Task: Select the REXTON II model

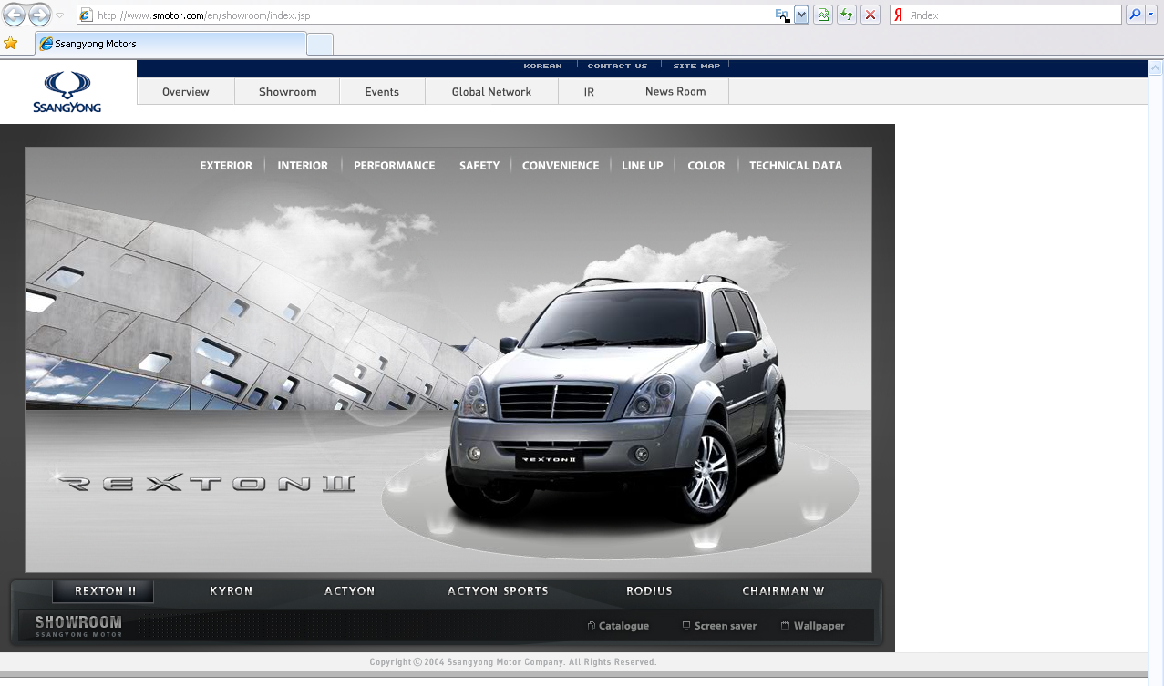Action: tap(104, 591)
